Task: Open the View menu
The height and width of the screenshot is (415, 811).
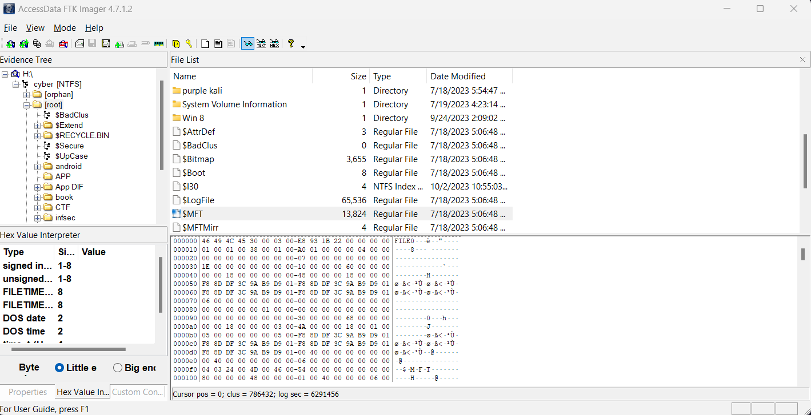Action: point(35,28)
